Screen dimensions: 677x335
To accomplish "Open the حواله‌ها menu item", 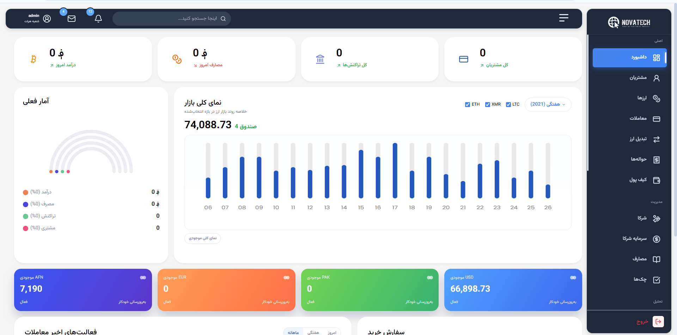I will pyautogui.click(x=630, y=160).
